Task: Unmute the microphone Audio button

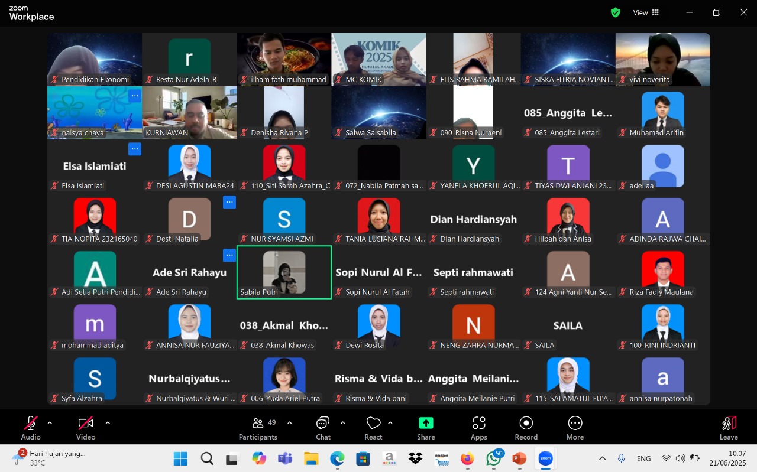Action: (x=31, y=428)
